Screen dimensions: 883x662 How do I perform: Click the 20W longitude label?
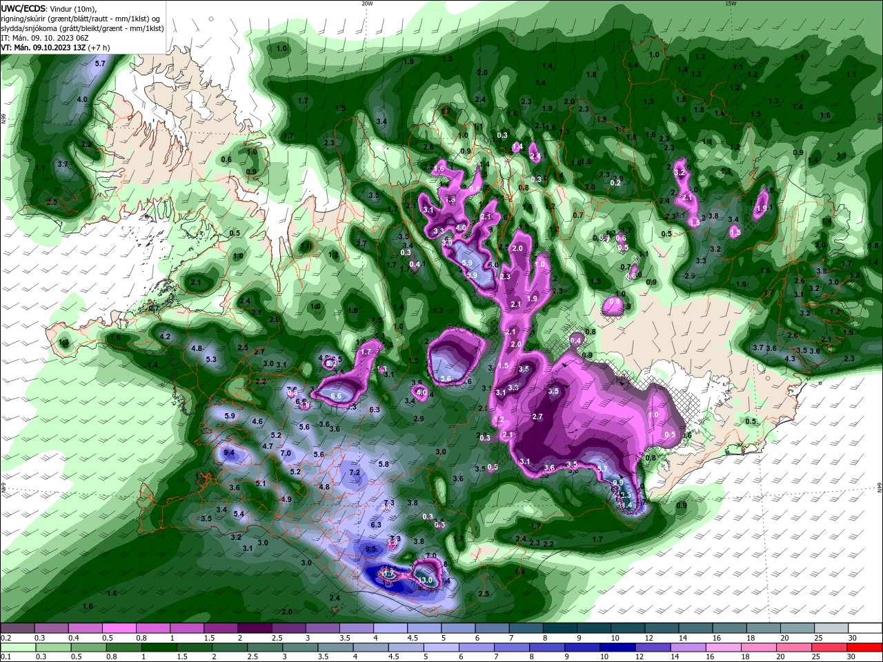pyautogui.click(x=367, y=3)
